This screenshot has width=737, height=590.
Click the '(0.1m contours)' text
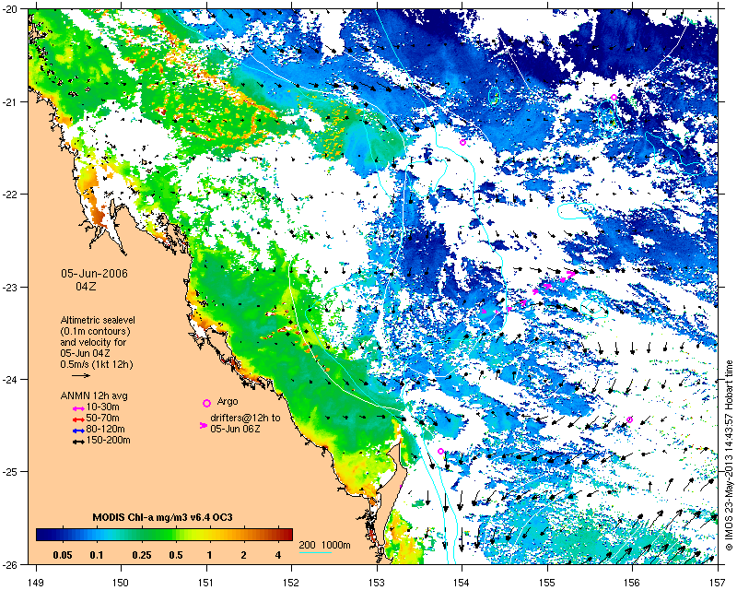coord(96,331)
